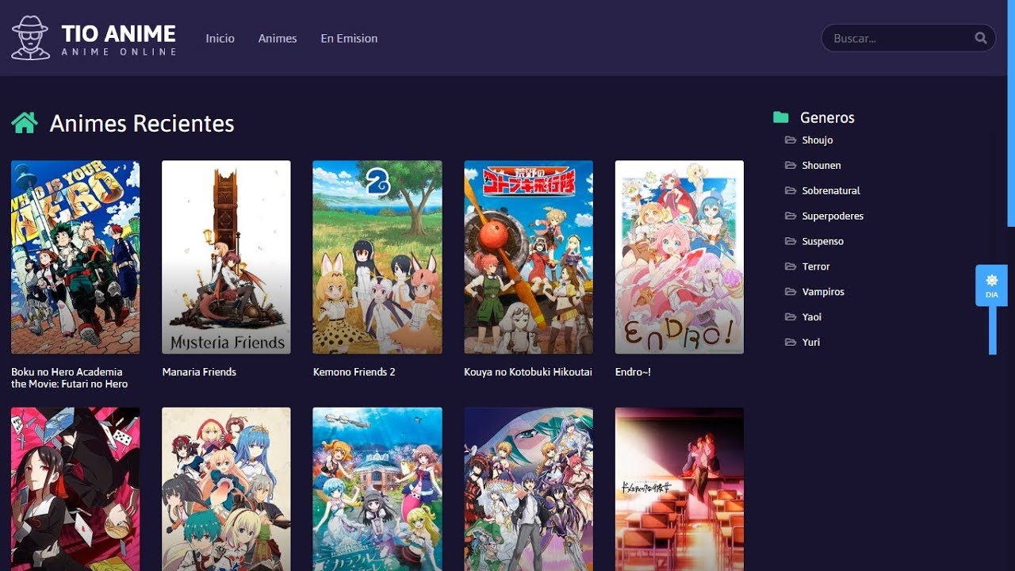Open the Sobrenatural genre link
Image resolution: width=1015 pixels, height=571 pixels.
(x=831, y=190)
